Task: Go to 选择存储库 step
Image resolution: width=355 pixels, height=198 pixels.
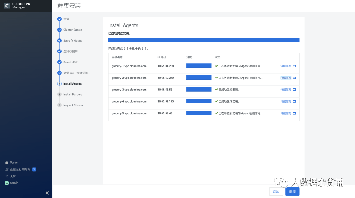Action: pos(70,51)
